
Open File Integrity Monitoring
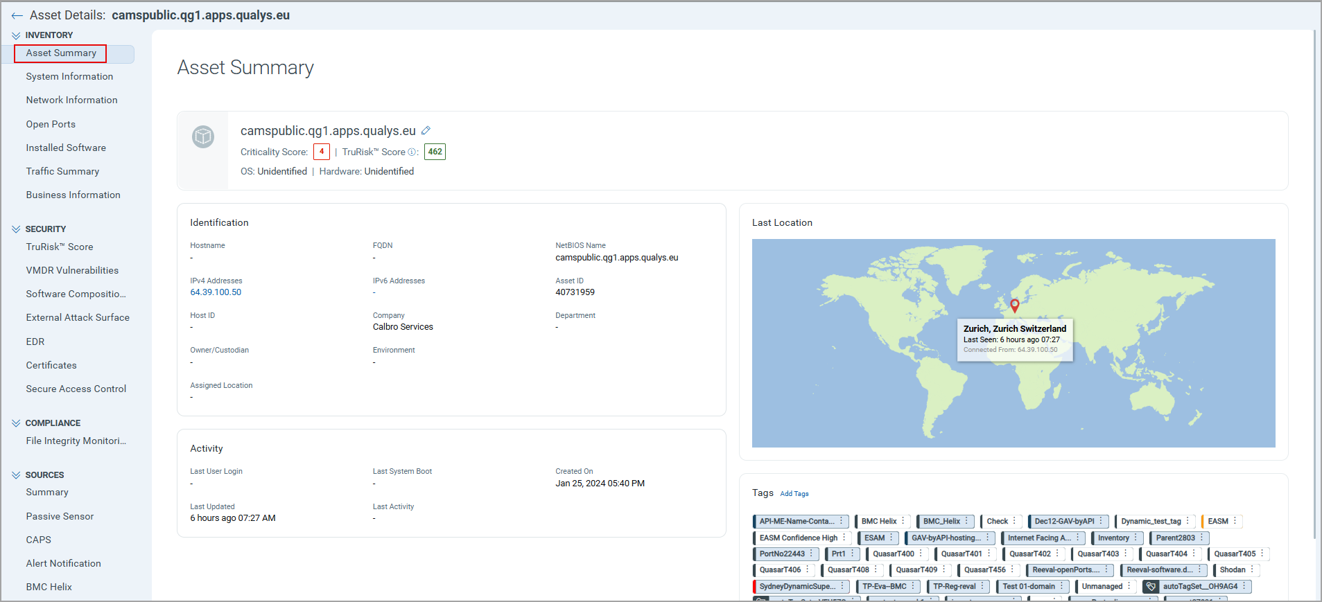point(76,441)
